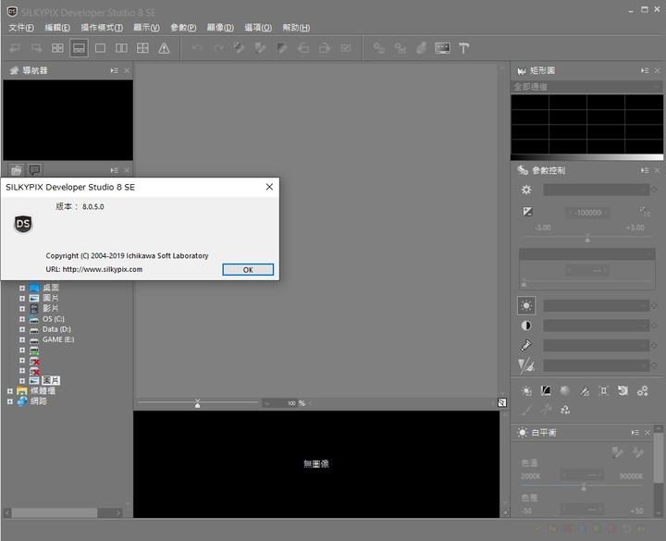Open the 幫助 menu
666x541 pixels.
296,28
